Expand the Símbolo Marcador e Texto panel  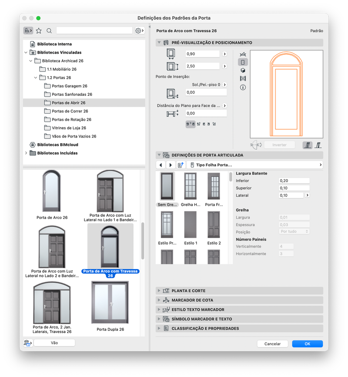pyautogui.click(x=159, y=319)
